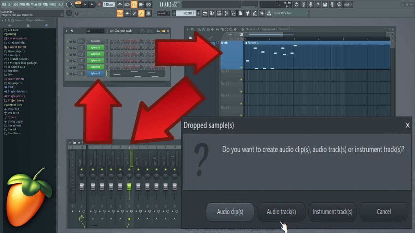Toggle Channel rack graph editor icon
Image resolution: width=415 pixels, height=233 pixels.
pos(158,31)
